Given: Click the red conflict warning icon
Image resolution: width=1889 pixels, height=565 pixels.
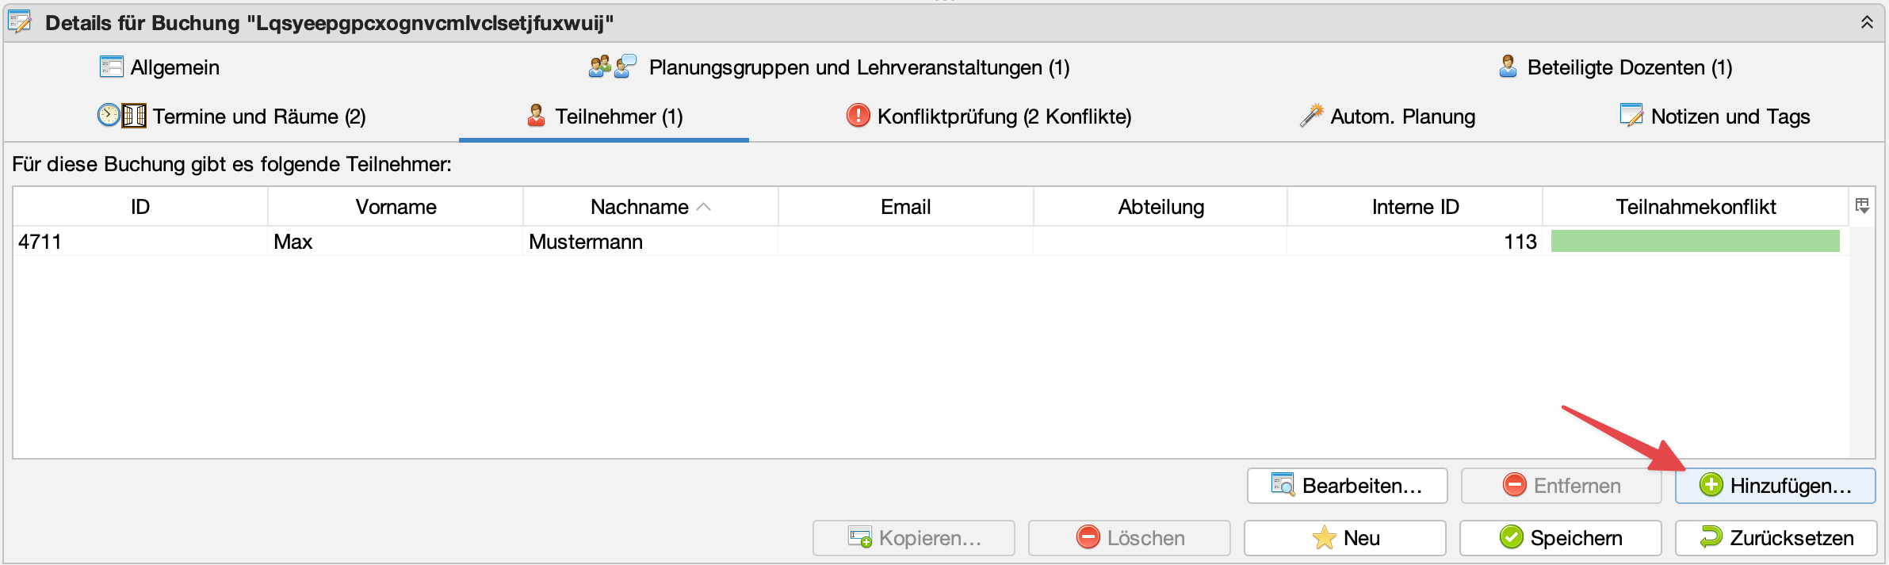Looking at the screenshot, I should click(858, 116).
